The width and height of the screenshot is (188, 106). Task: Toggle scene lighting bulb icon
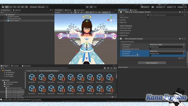click(75, 12)
